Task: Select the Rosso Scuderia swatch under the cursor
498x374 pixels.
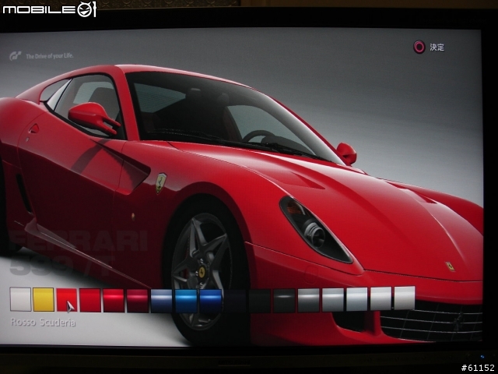Action: pyautogui.click(x=67, y=300)
